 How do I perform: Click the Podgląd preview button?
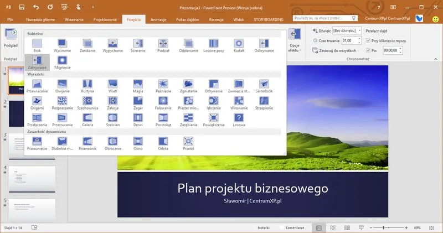[11, 38]
